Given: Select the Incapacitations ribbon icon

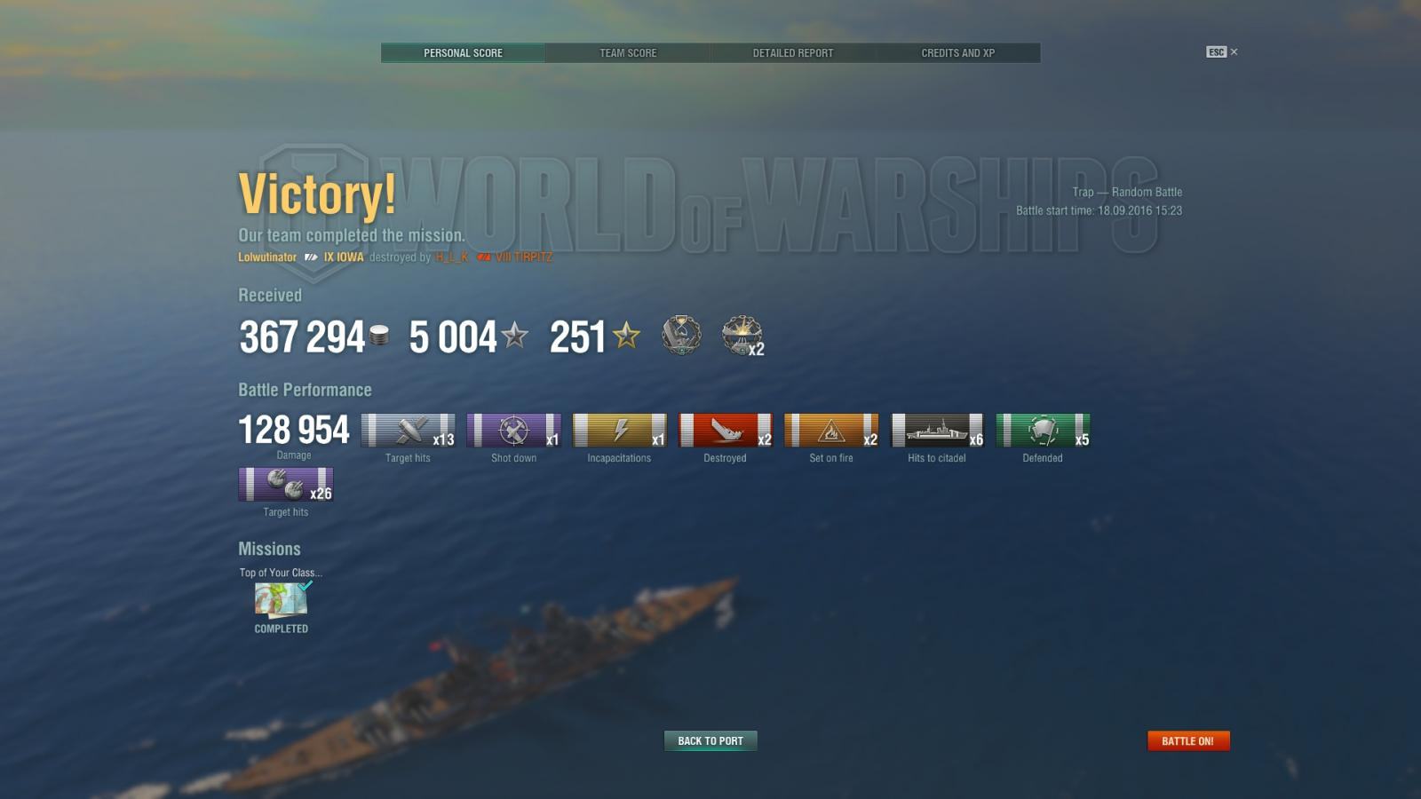Looking at the screenshot, I should (x=619, y=431).
